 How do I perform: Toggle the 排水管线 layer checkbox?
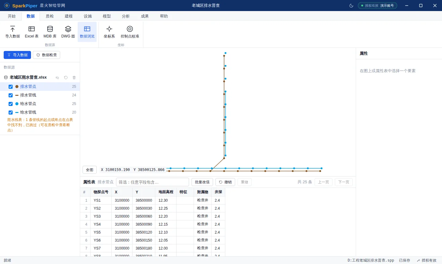pos(11,95)
